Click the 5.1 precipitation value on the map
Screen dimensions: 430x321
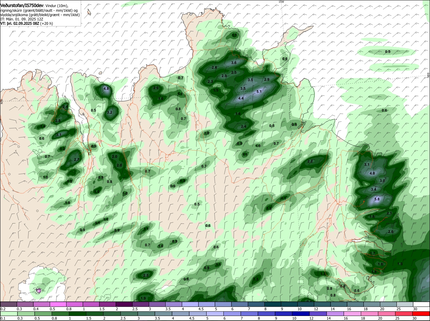(259, 91)
